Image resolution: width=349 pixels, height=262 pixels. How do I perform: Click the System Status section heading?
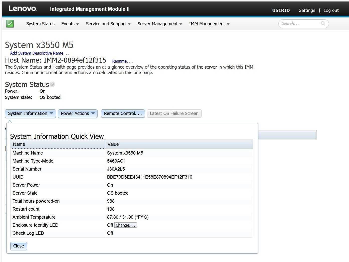click(27, 85)
